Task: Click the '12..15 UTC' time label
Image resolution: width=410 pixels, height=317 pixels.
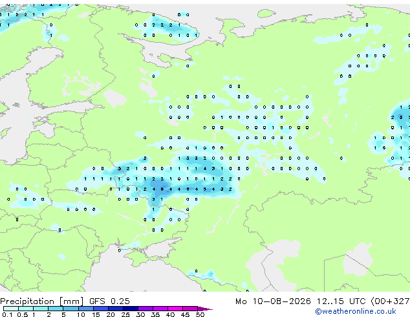Action: 341,301
